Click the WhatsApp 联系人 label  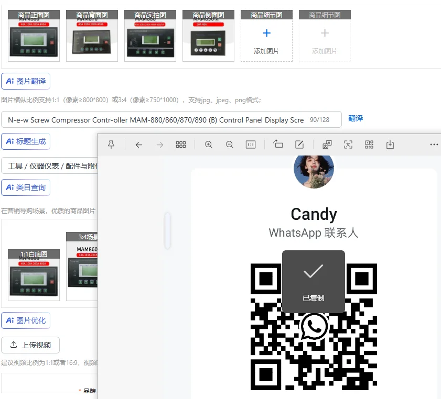(x=314, y=233)
